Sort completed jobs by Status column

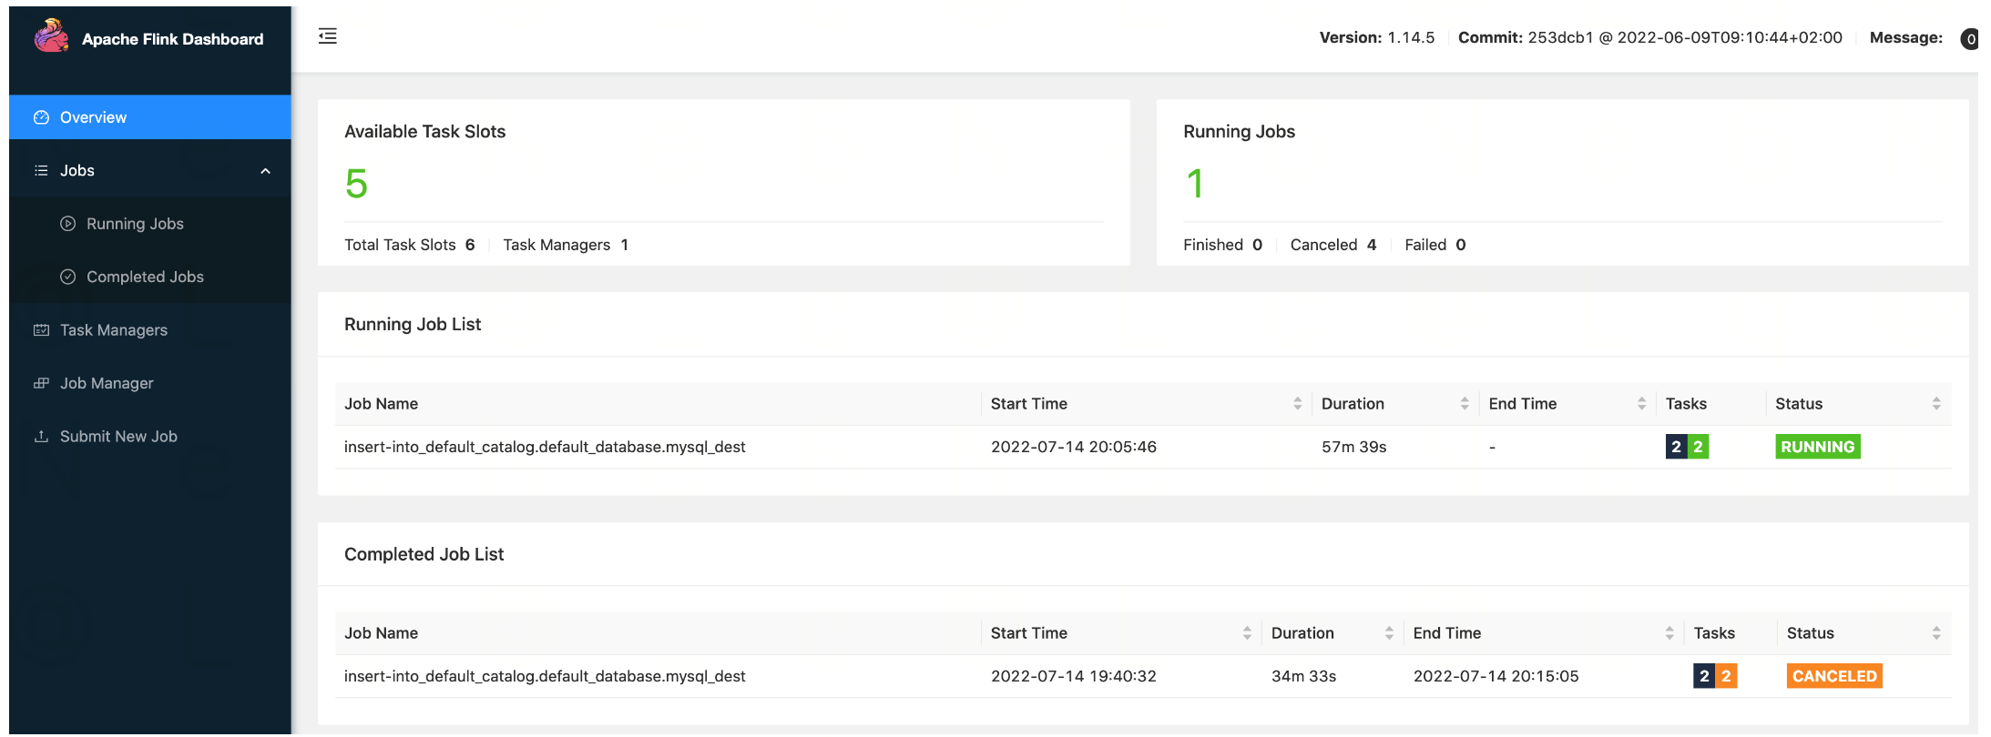[1935, 633]
